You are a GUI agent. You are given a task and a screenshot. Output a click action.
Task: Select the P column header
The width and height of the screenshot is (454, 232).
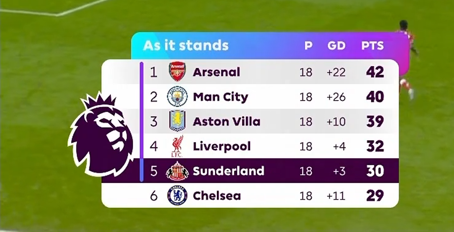[x=308, y=45]
